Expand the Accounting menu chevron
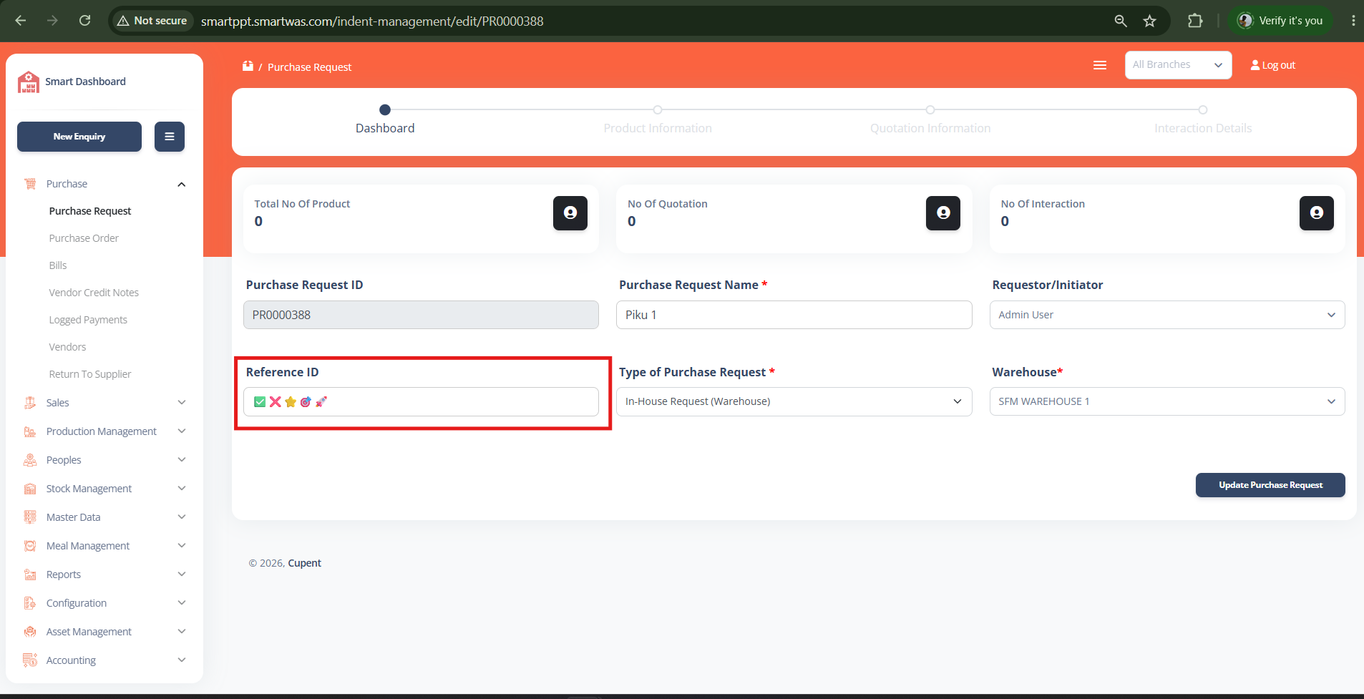Screen dimensions: 1364x699 pos(182,660)
